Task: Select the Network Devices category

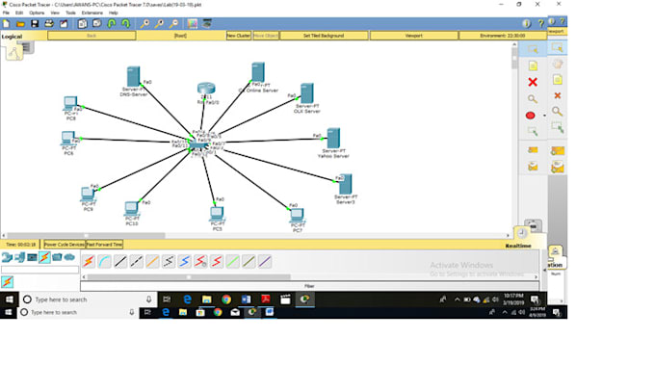Action: point(7,257)
